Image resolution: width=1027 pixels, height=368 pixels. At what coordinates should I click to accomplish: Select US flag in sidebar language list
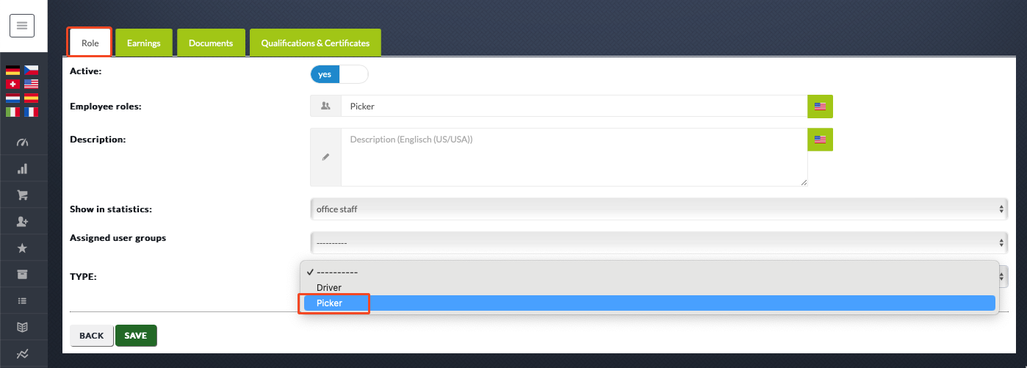pos(31,84)
